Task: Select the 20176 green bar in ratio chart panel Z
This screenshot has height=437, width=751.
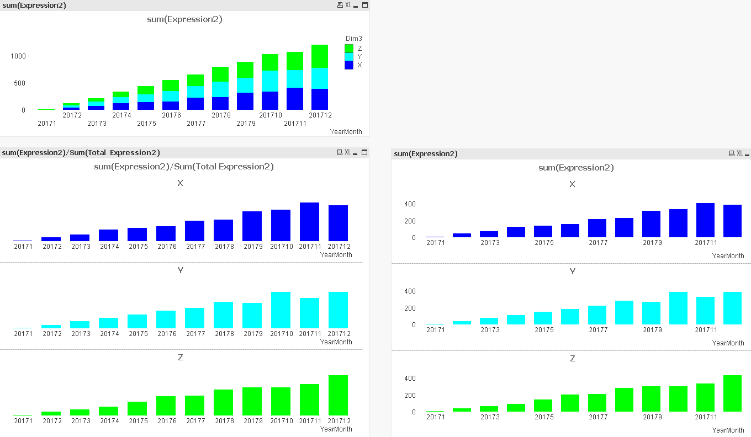Action: click(166, 406)
